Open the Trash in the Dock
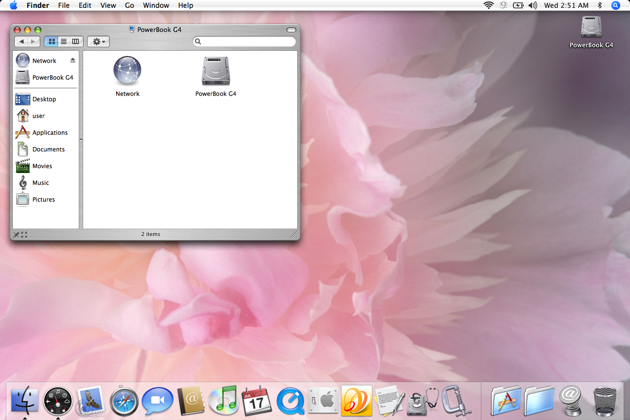 click(x=605, y=401)
